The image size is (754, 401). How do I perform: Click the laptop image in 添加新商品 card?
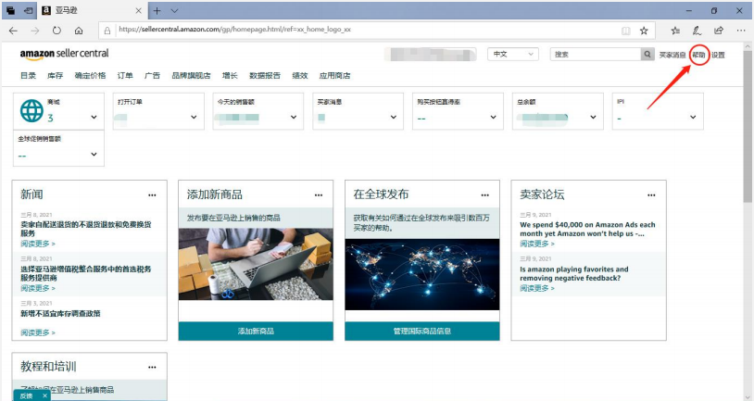256,264
